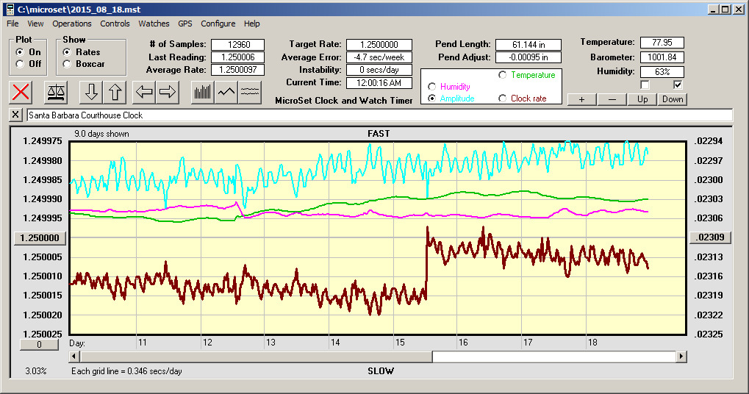Open the Operations menu
The height and width of the screenshot is (394, 749).
(72, 24)
